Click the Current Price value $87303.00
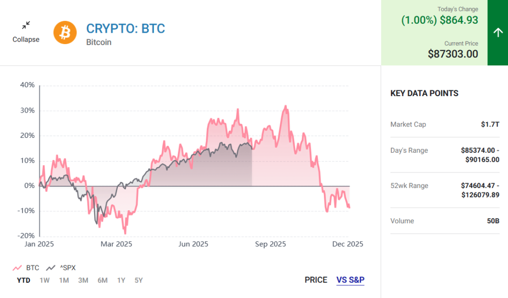 pos(453,54)
